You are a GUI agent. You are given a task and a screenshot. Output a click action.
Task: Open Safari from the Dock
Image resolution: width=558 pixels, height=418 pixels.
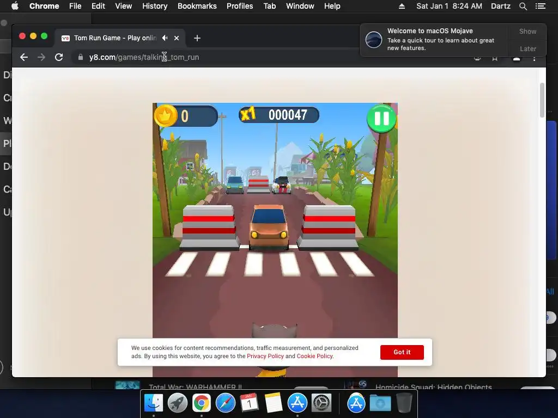[x=226, y=403]
